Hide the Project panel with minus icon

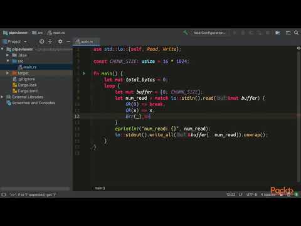coord(68,41)
